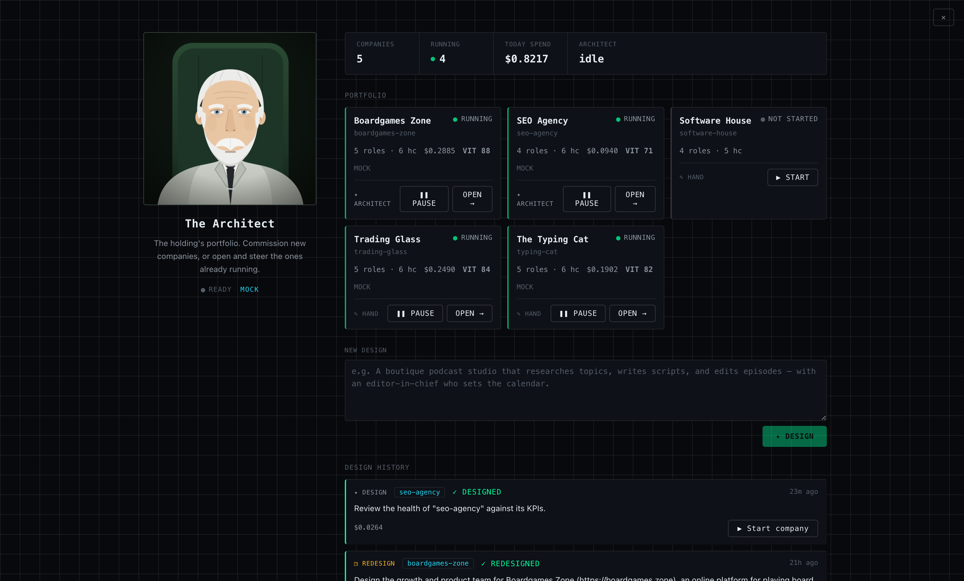The height and width of the screenshot is (581, 964).
Task: Click the Hand pencil label on The Typing Cat
Action: pos(529,314)
